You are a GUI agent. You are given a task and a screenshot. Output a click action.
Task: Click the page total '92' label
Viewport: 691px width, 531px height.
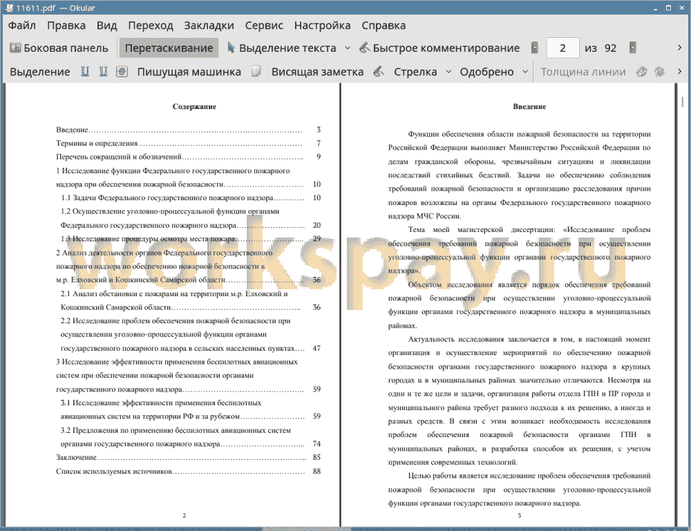coord(610,48)
